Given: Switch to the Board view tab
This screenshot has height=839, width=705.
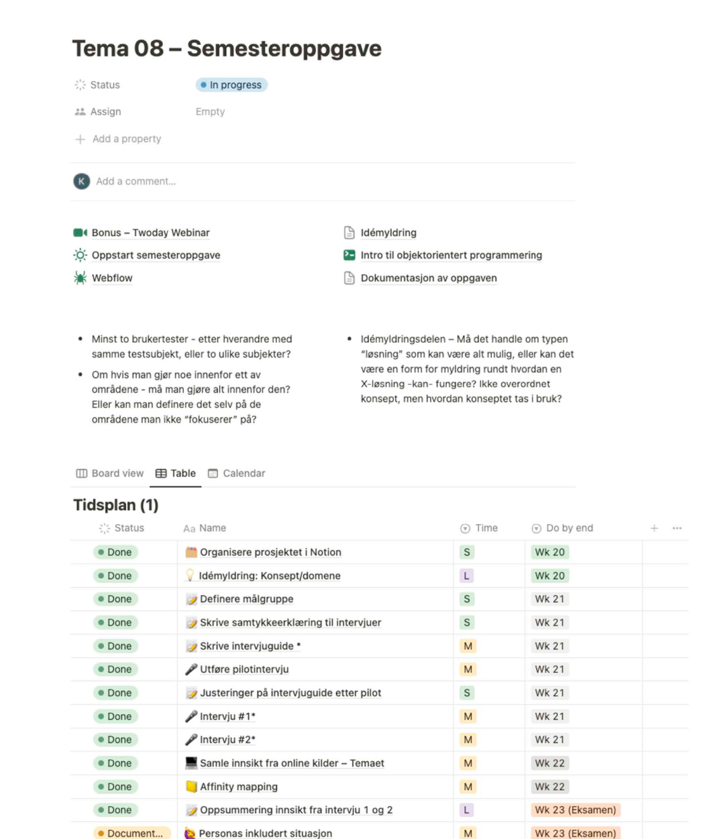Looking at the screenshot, I should (110, 473).
